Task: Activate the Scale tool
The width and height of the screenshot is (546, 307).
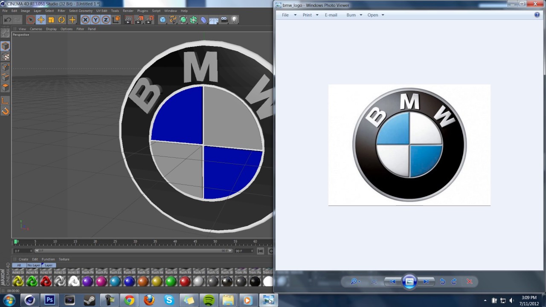Action: tap(51, 20)
